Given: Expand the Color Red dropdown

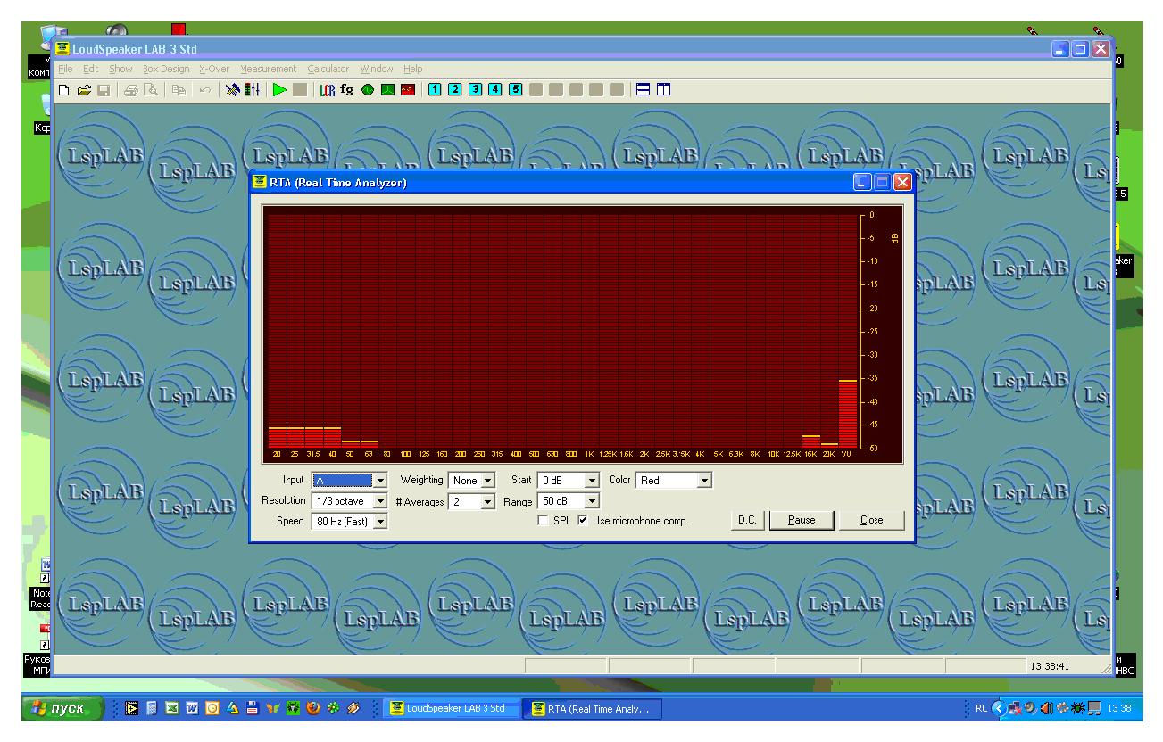Looking at the screenshot, I should pos(704,481).
